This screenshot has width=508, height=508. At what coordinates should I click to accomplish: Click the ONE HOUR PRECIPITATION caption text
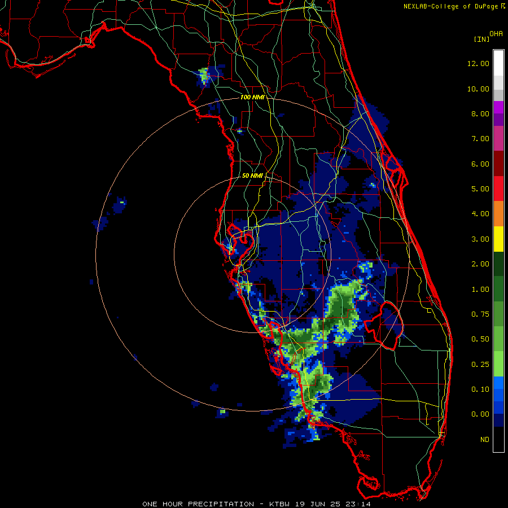pos(198,504)
